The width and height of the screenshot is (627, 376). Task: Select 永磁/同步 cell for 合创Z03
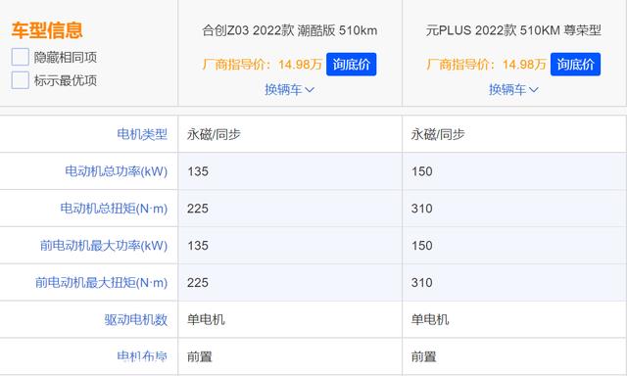(x=290, y=134)
